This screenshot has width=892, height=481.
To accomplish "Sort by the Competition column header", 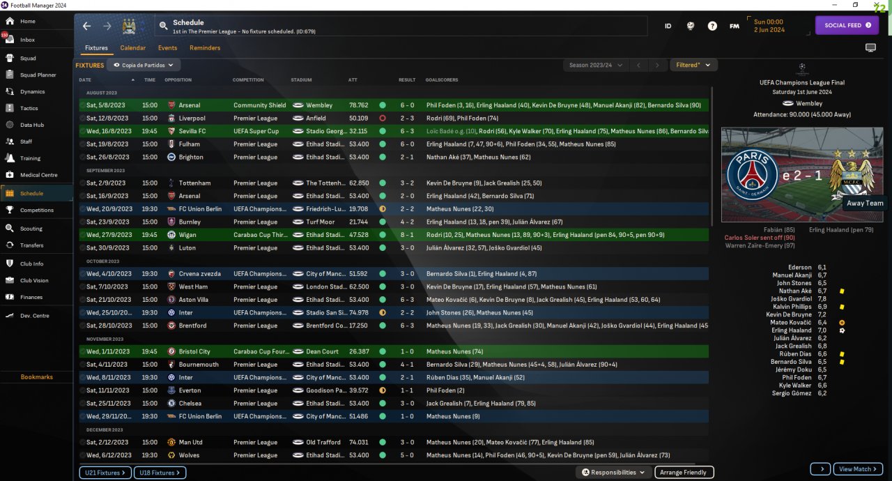I will tap(249, 80).
